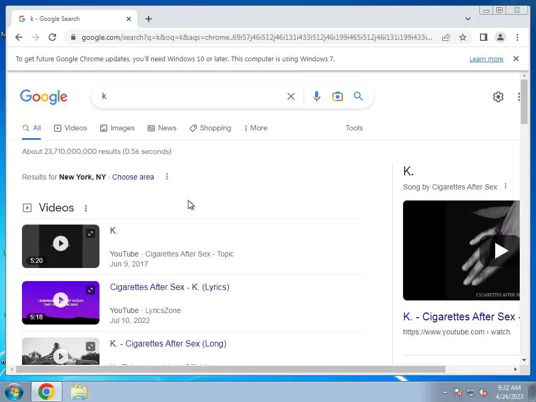The width and height of the screenshot is (536, 402).
Task: Open Google quick settings gear
Action: pos(498,97)
